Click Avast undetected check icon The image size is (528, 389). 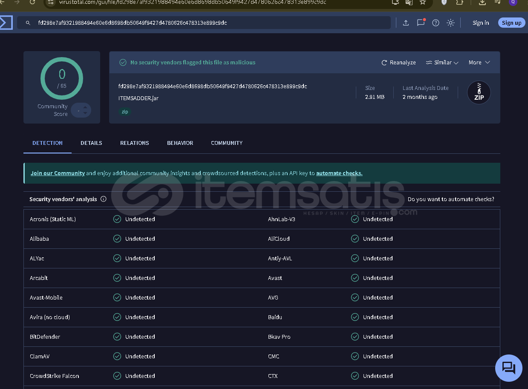[355, 278]
